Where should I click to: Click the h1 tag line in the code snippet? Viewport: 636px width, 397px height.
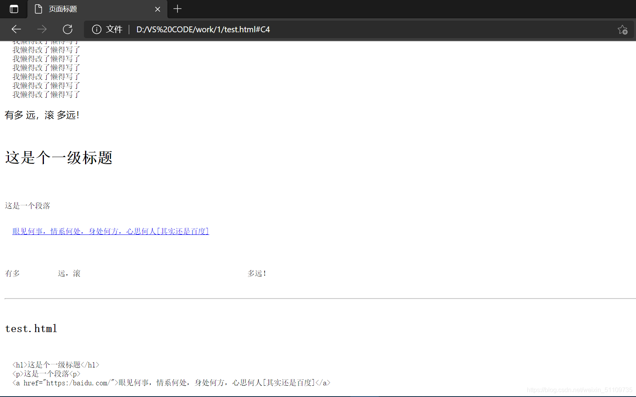[56, 365]
